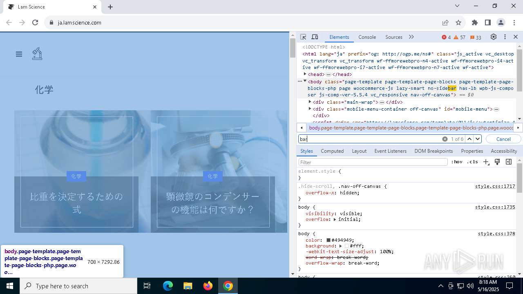This screenshot has height=294, width=523.
Task: Bookmark this tab star icon
Action: [458, 22]
